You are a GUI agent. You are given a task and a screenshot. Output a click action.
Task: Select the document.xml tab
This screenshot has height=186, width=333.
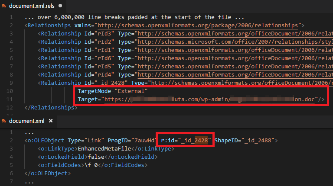tap(26, 121)
